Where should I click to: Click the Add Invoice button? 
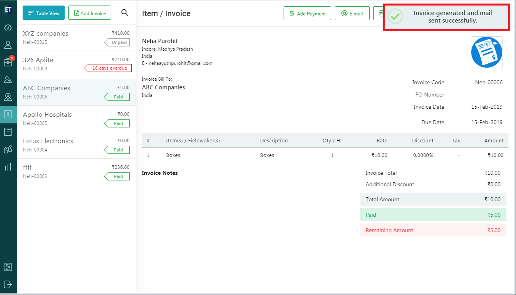(x=90, y=13)
